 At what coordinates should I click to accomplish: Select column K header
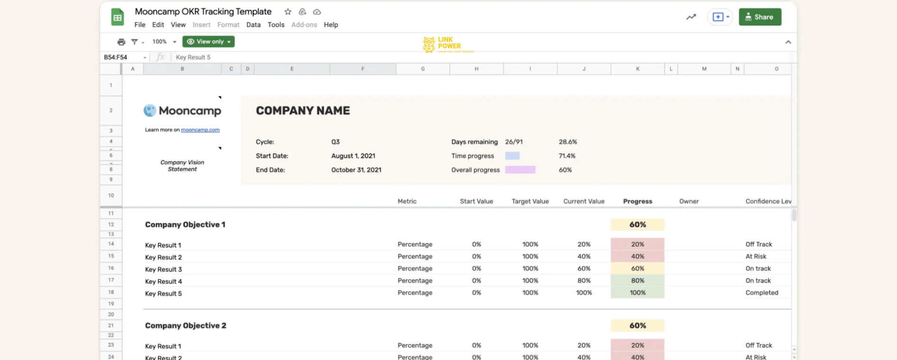click(x=638, y=69)
